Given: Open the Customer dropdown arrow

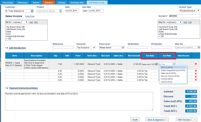Looking at the screenshot, I should pos(32,11).
